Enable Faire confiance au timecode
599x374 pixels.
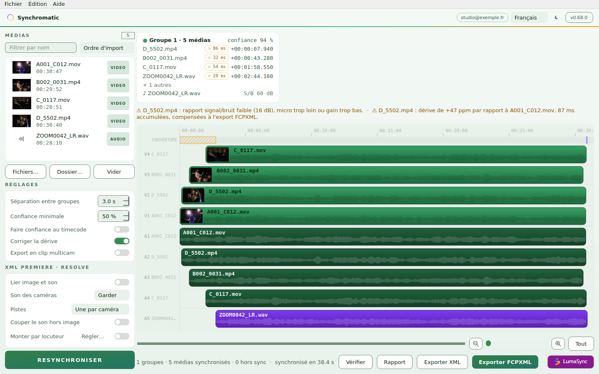122,229
